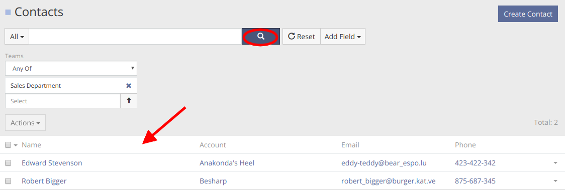Click the main search text field
This screenshot has height=190, width=565.
135,37
